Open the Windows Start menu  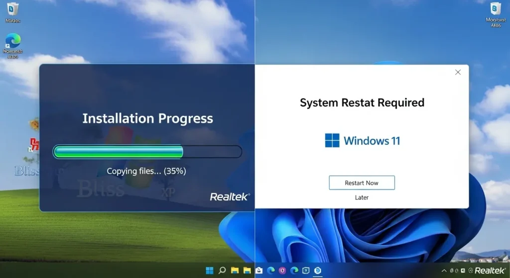(210, 270)
